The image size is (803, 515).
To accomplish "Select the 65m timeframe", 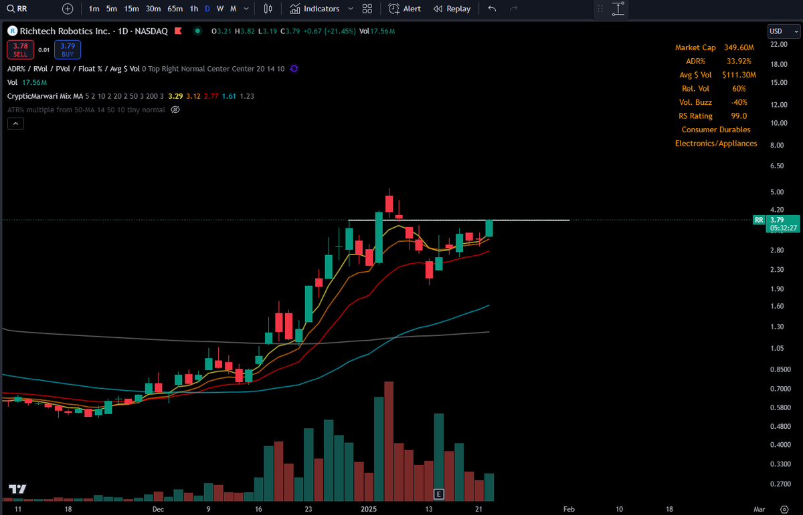I will [x=175, y=9].
